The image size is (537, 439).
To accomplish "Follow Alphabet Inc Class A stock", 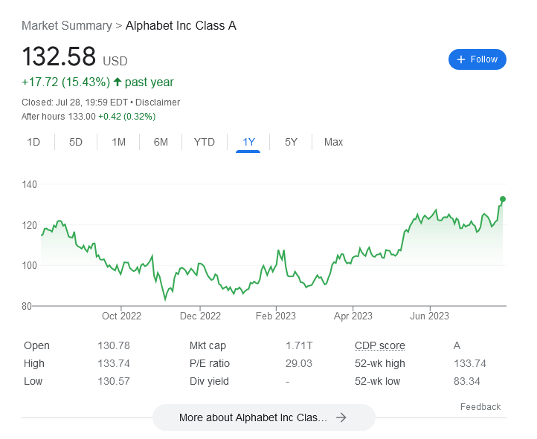I will click(477, 59).
